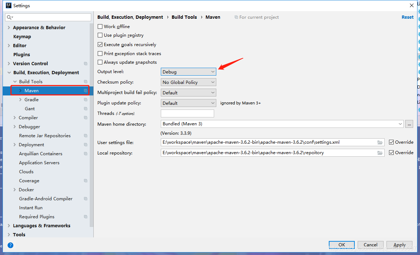Viewport: 420px width, 255px height.
Task: Close the Settings dialog window
Action: point(412,5)
